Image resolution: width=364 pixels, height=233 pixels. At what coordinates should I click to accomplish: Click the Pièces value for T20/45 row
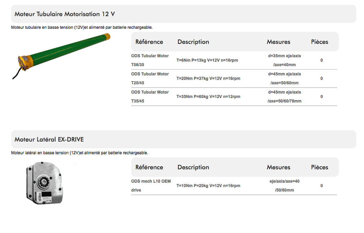click(x=321, y=78)
